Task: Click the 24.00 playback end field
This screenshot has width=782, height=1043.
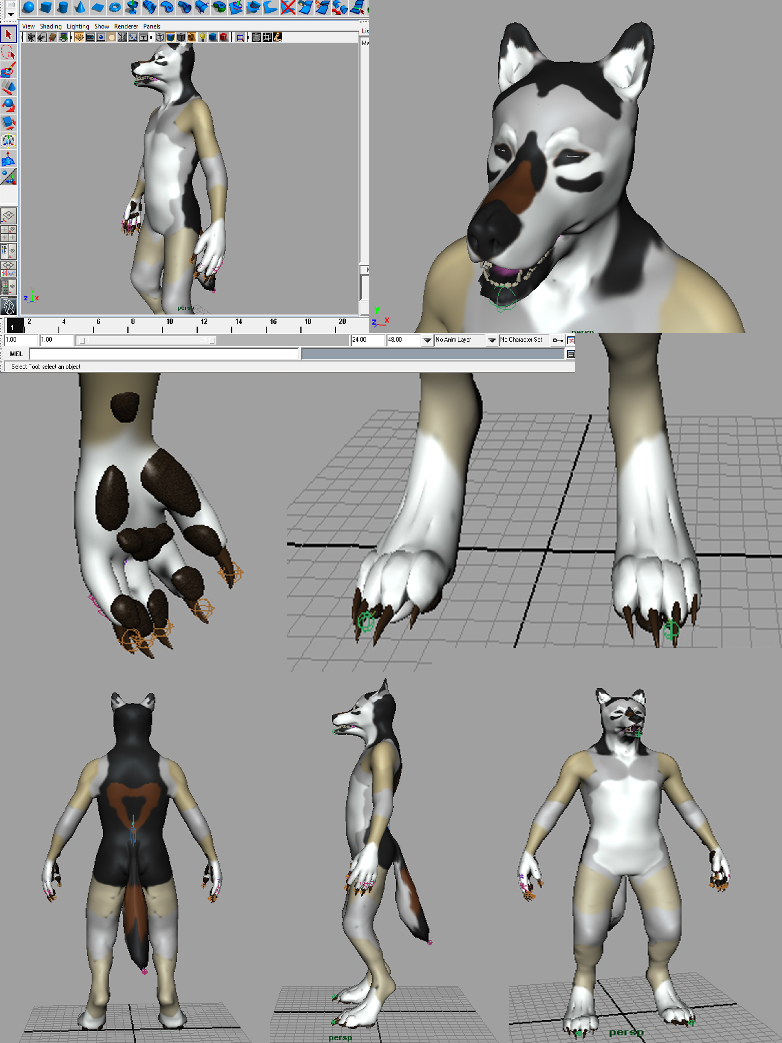Action: (x=367, y=340)
